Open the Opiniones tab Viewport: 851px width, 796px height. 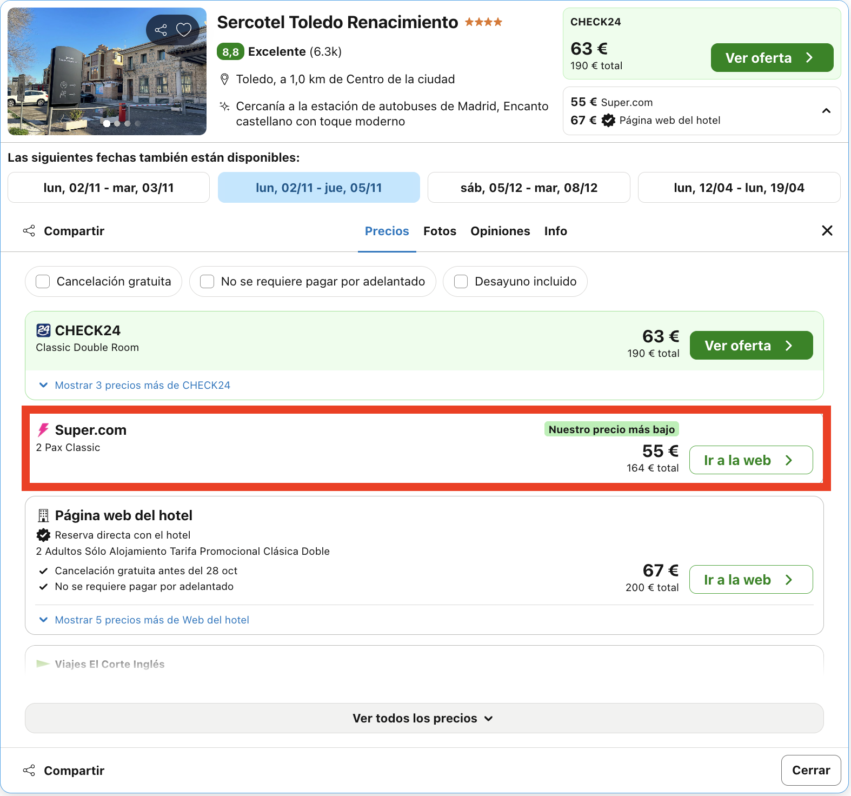click(x=500, y=231)
